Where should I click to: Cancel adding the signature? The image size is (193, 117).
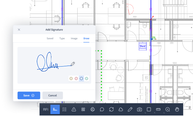[x=53, y=95]
